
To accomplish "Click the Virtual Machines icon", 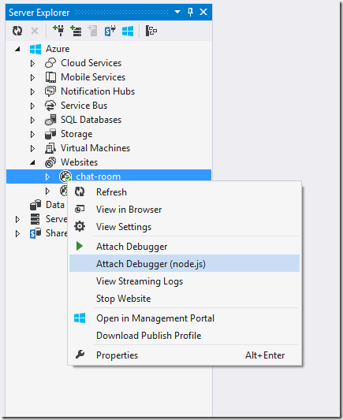I will click(x=50, y=148).
